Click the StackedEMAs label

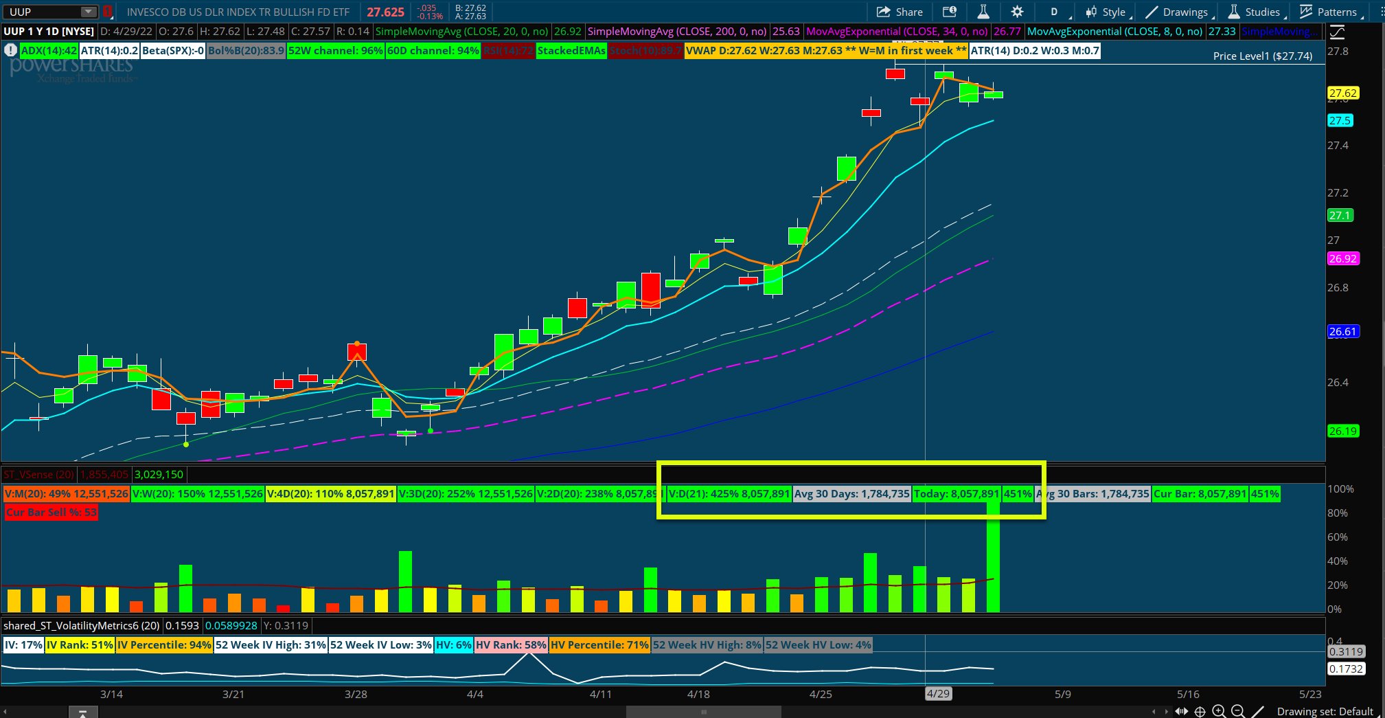[x=571, y=50]
